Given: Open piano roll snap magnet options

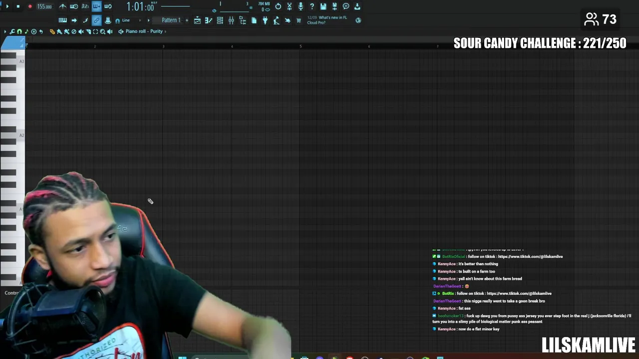Looking at the screenshot, I should click(19, 31).
